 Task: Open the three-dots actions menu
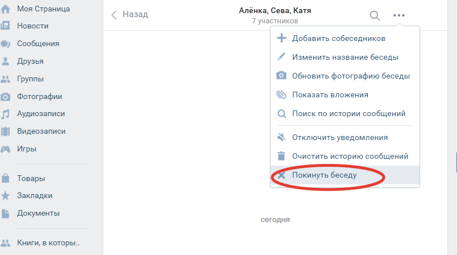(399, 15)
